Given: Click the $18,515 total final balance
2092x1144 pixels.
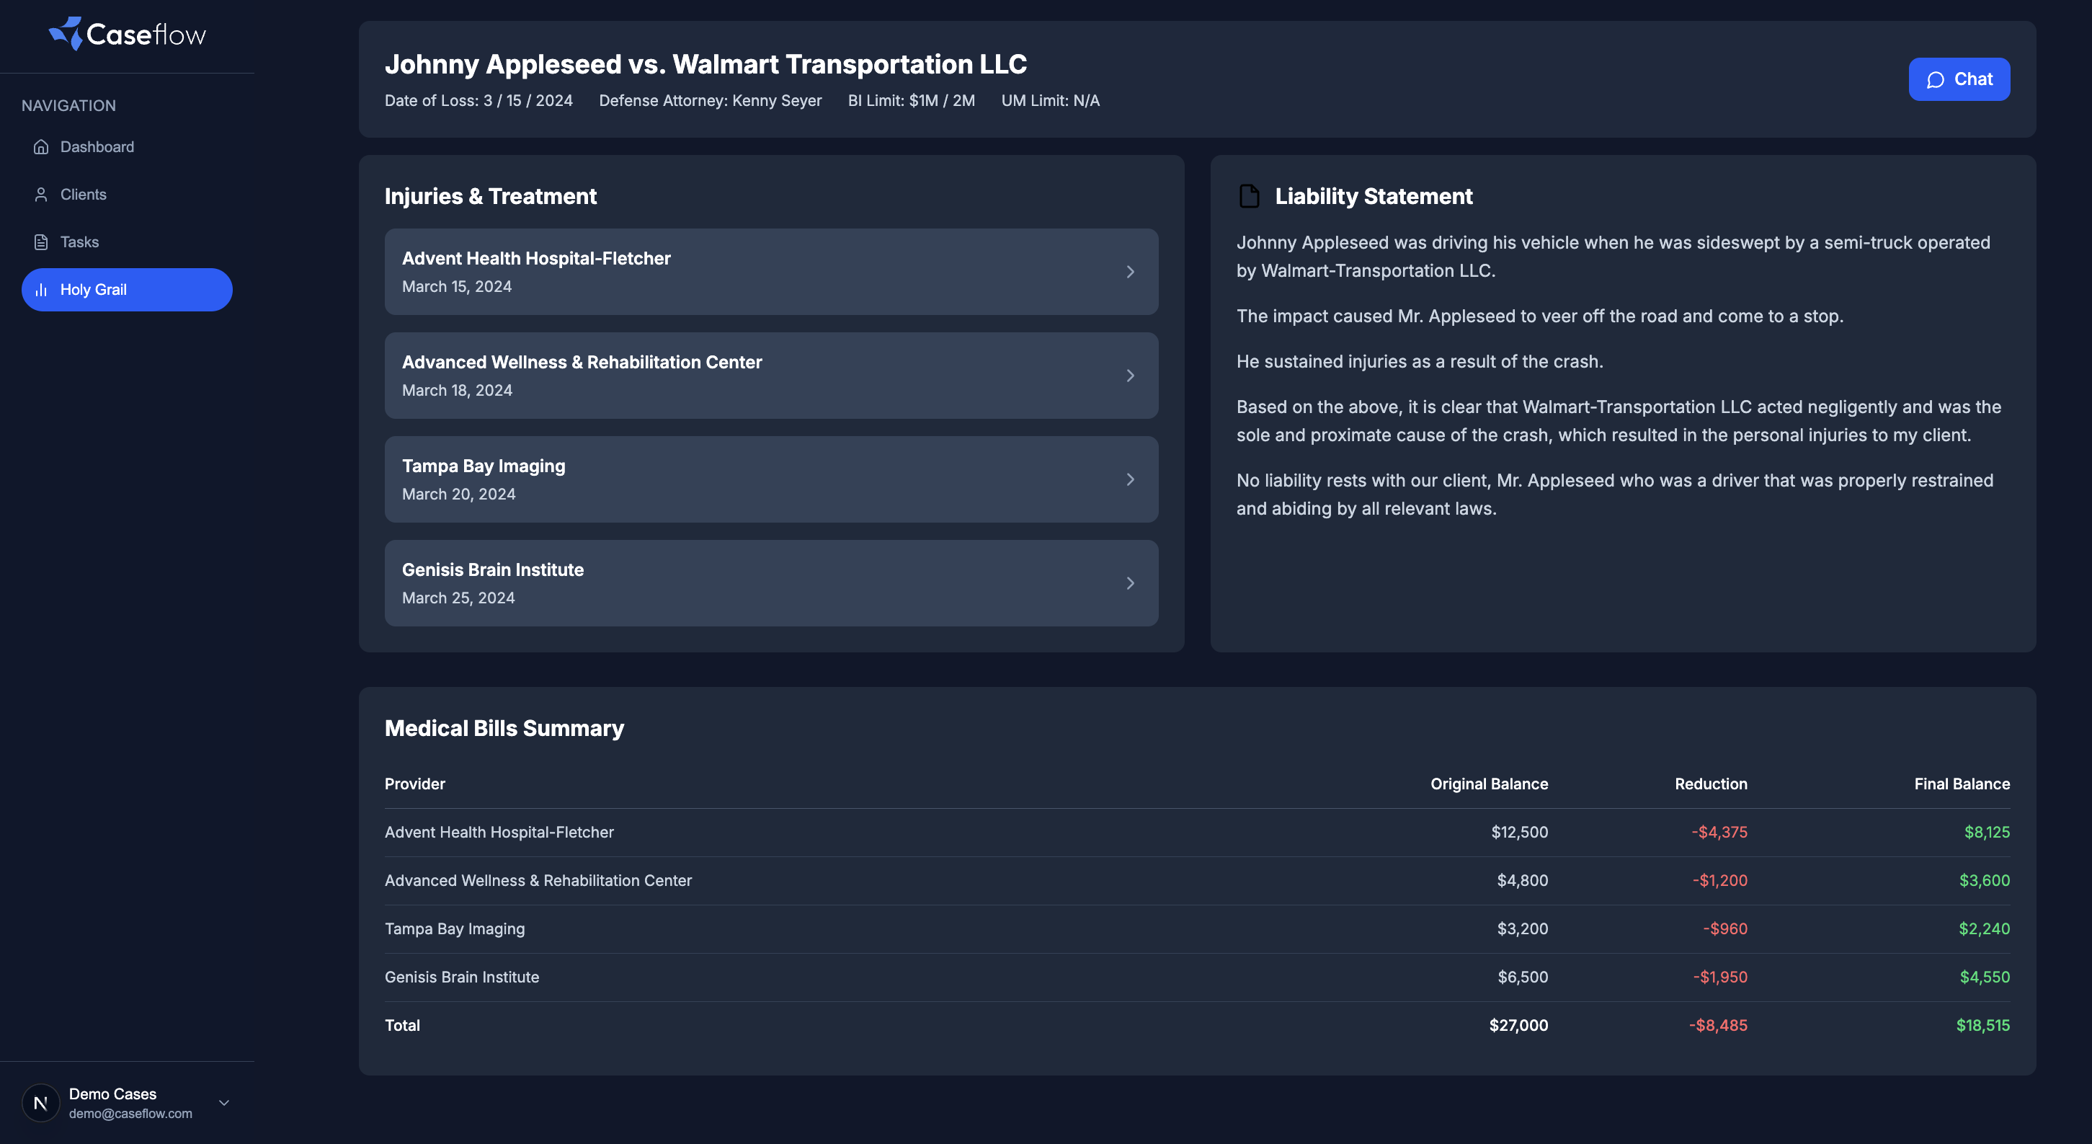Looking at the screenshot, I should point(1982,1025).
